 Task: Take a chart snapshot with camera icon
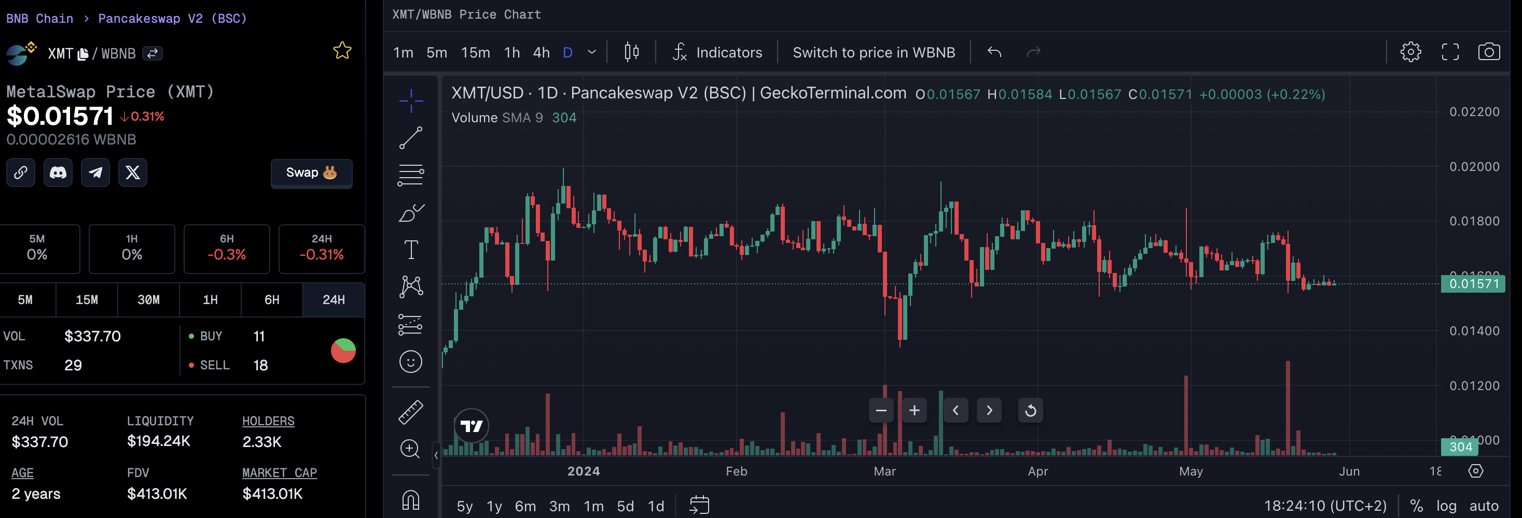click(x=1489, y=52)
